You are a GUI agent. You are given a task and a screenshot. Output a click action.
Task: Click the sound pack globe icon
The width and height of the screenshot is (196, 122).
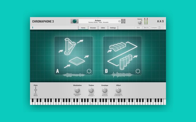tap(74, 21)
